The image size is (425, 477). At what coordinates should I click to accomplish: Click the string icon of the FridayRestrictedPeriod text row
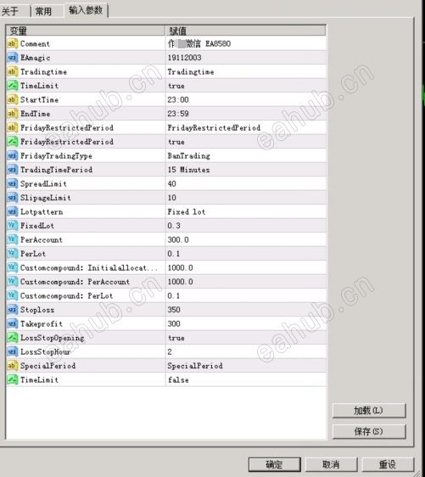pos(12,127)
